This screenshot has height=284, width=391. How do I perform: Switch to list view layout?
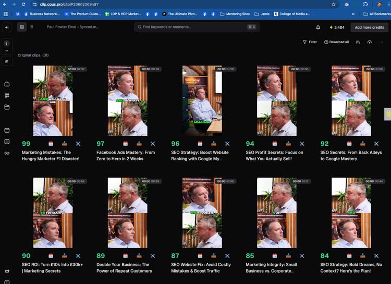31,27
